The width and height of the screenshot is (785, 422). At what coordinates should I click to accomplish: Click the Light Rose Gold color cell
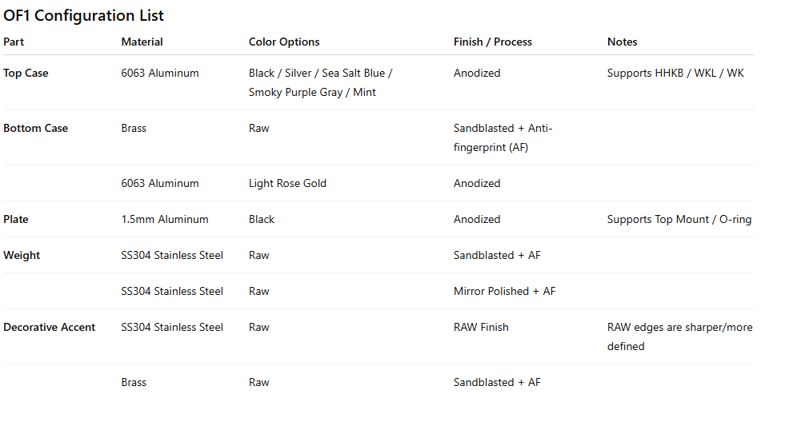point(287,183)
